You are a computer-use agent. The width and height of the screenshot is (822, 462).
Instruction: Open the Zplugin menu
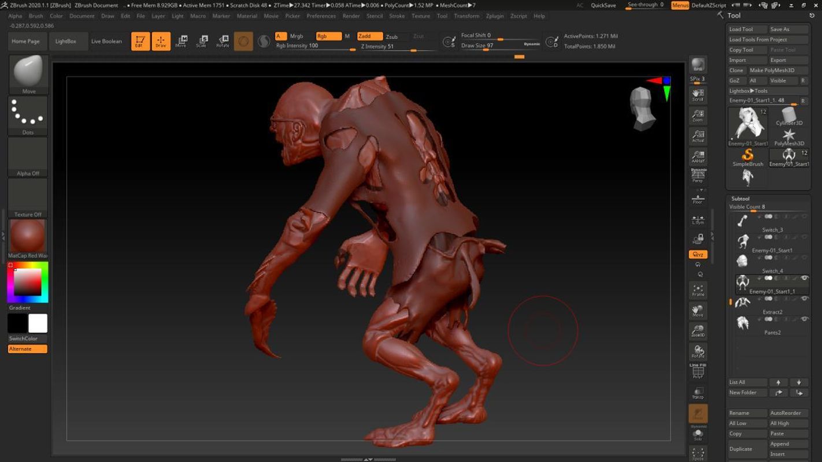pos(495,16)
